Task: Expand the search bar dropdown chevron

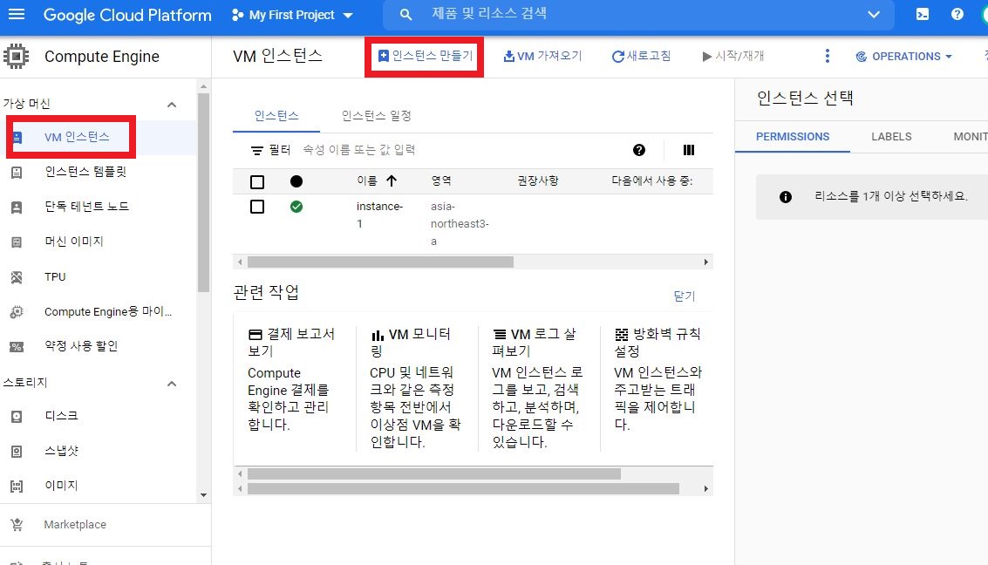Action: point(873,15)
